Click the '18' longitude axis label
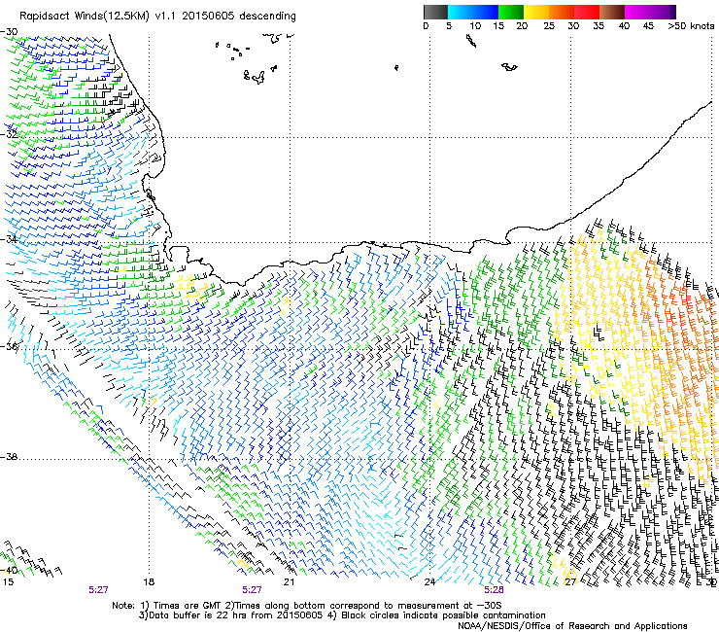Image resolution: width=719 pixels, height=632 pixels. tap(149, 582)
